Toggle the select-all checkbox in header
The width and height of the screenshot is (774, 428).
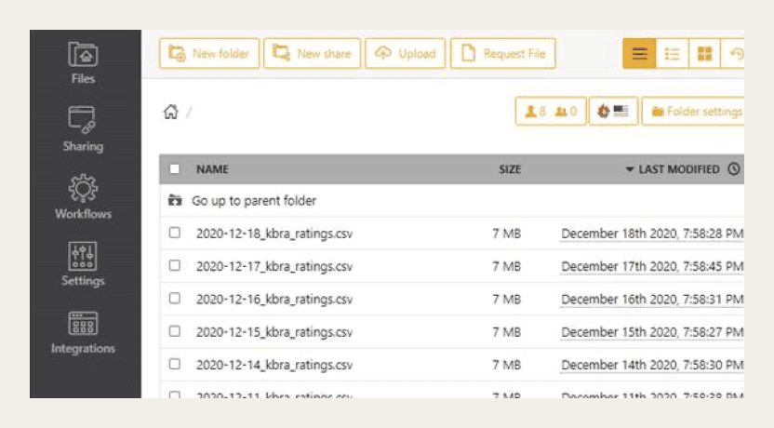click(x=175, y=168)
